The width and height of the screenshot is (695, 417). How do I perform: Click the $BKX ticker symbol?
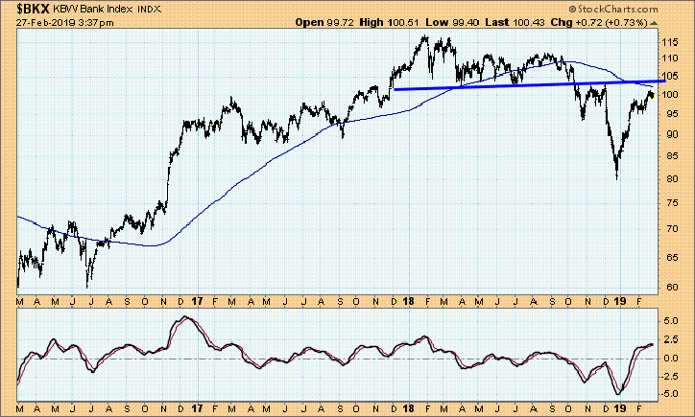(x=33, y=9)
